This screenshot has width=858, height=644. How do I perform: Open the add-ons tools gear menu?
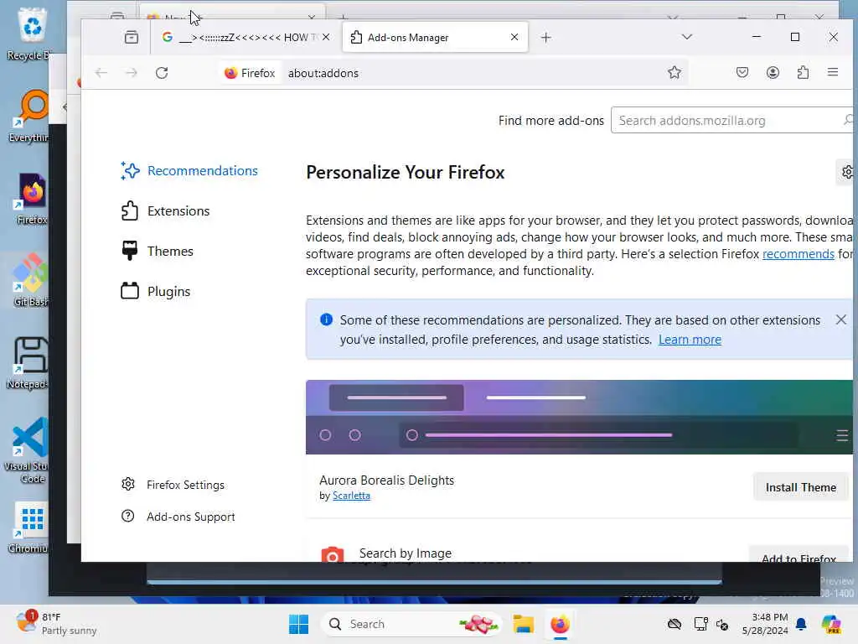point(846,173)
